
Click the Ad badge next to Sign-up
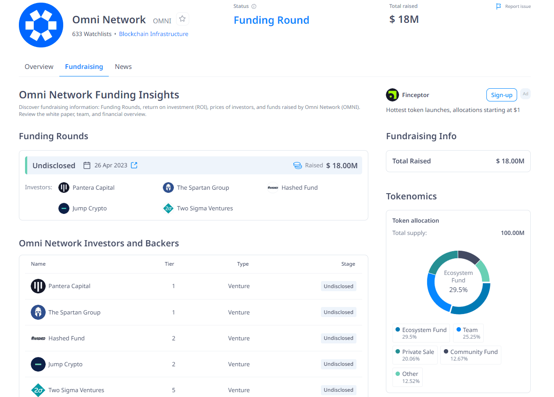tap(525, 94)
